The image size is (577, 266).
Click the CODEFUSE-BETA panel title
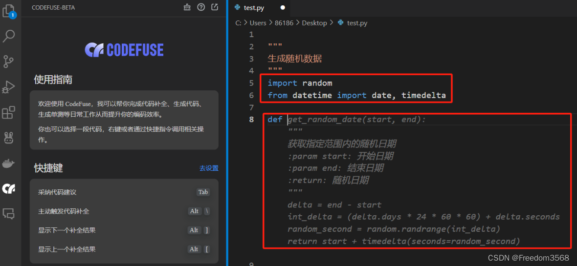tap(53, 7)
